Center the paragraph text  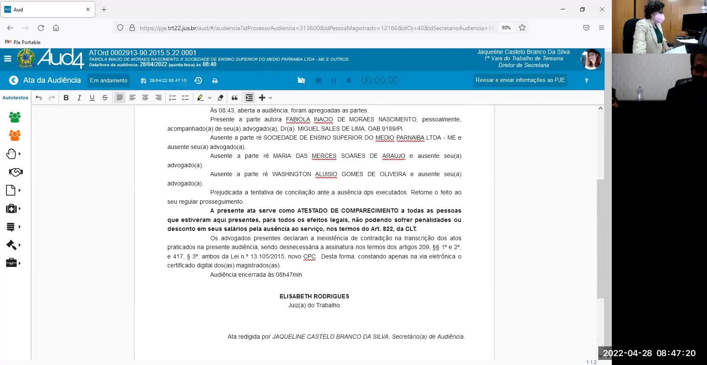pyautogui.click(x=145, y=98)
